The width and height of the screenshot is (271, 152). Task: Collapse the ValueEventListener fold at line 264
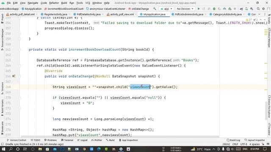click(x=19, y=65)
